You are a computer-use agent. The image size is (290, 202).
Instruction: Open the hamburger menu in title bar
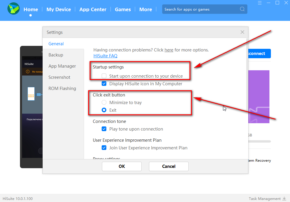[259, 3]
